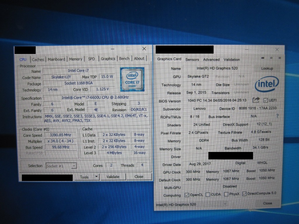Screen dimensions: 299x224
Task: Click the BIOS Version value 1040 PC 14.34
Action: 217,100
